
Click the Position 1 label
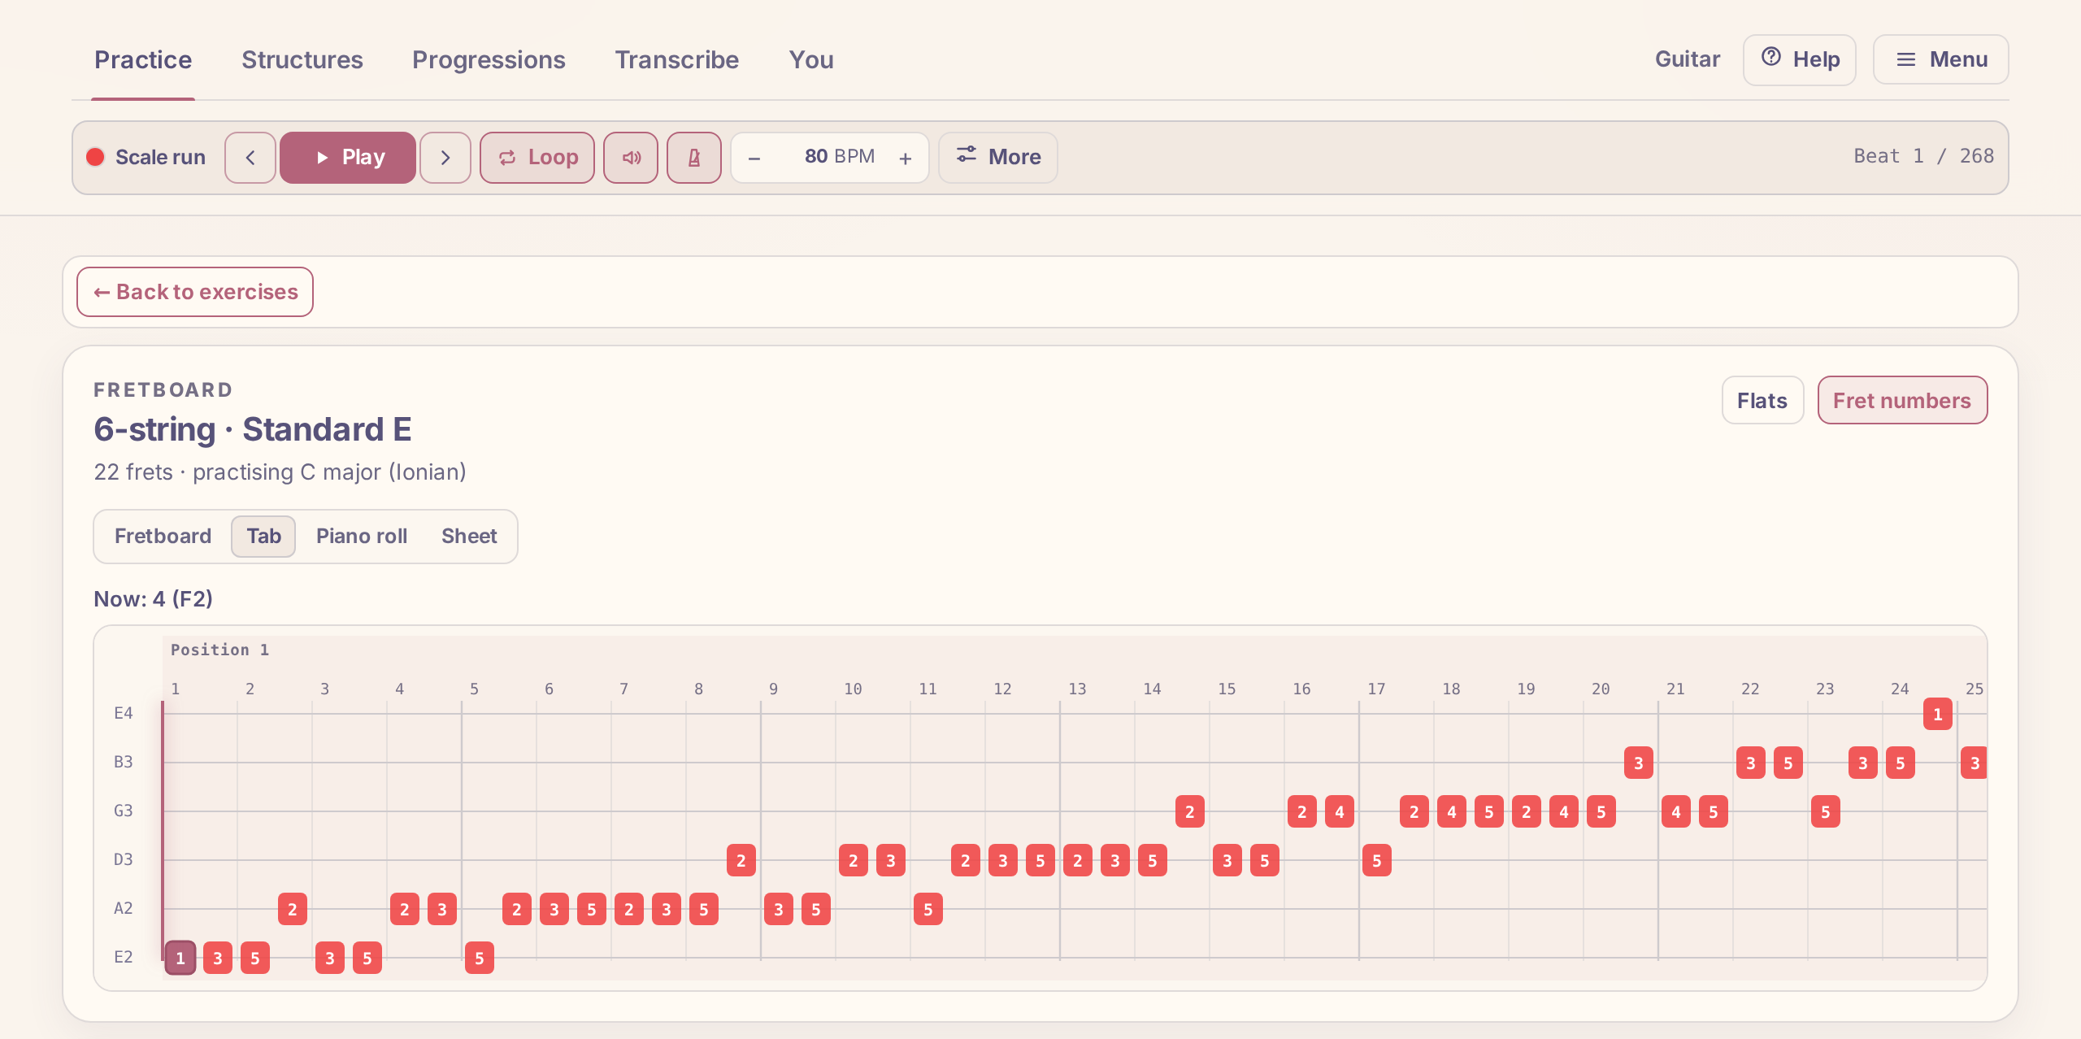[219, 650]
